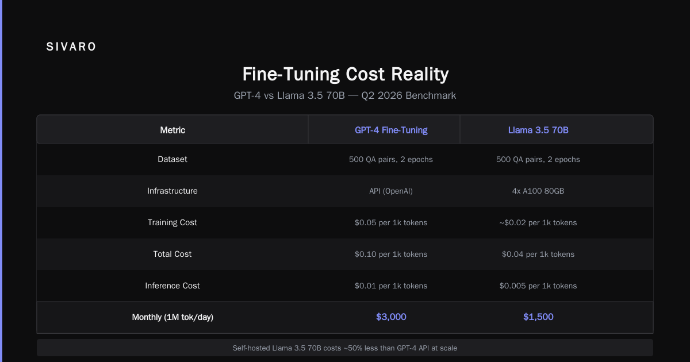Screen dimensions: 690x362
Task: Select the '$0.01 per 1k tokens' cell
Action: tap(391, 286)
